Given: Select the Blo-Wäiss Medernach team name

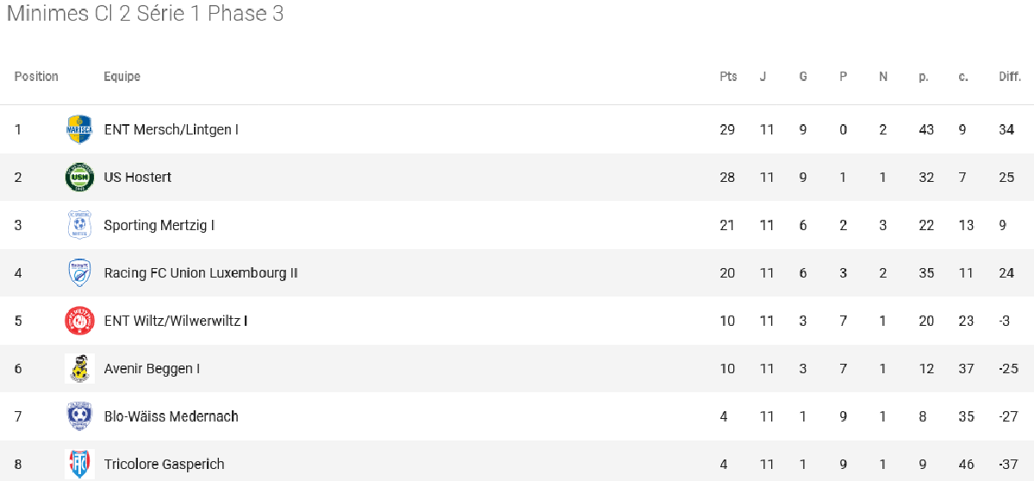Looking at the screenshot, I should [x=171, y=416].
